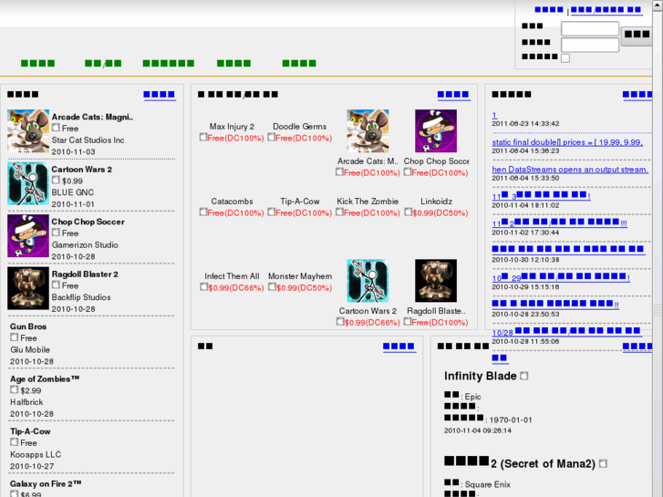Viewport: 663px width, 497px height.
Task: Click the 'Star Cat Studios Inc' developer name
Action: [x=88, y=140]
